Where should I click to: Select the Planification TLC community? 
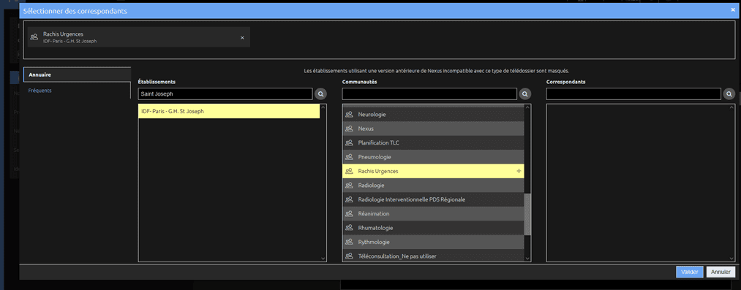tap(433, 143)
